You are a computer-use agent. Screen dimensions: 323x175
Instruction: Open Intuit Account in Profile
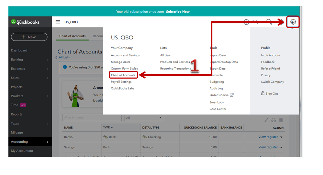271,55
